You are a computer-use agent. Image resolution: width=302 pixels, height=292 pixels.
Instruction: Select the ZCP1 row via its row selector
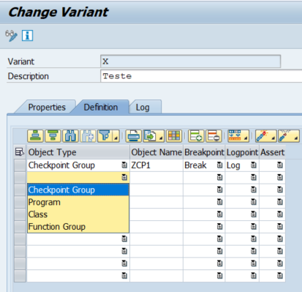[x=20, y=165]
